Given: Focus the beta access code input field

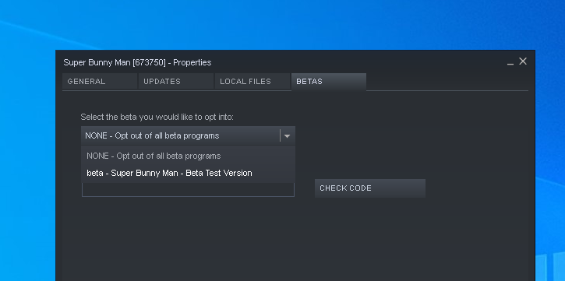Looking at the screenshot, I should (188, 190).
